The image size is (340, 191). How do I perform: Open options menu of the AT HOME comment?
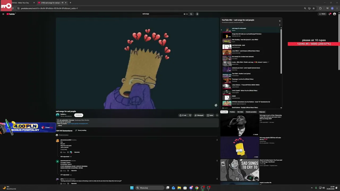click(x=217, y=160)
